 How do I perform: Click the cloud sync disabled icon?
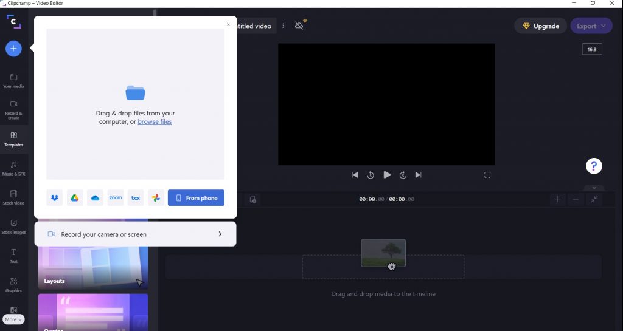299,26
